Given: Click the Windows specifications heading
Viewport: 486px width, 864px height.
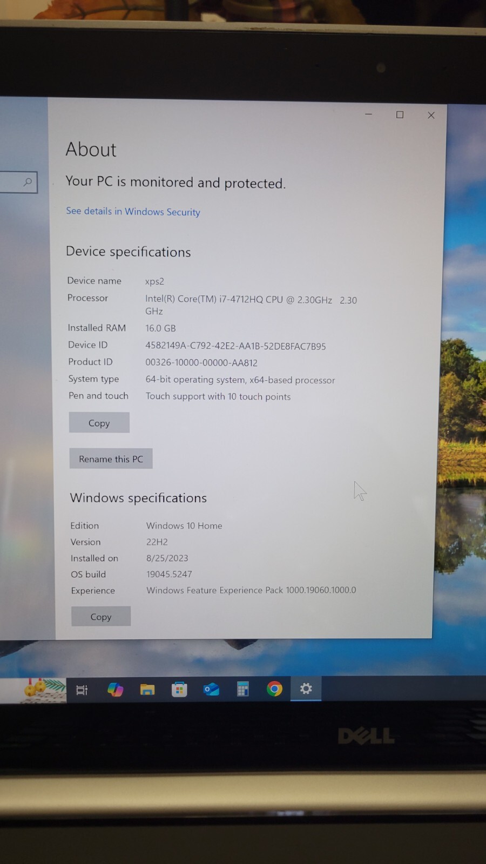Looking at the screenshot, I should click(138, 497).
